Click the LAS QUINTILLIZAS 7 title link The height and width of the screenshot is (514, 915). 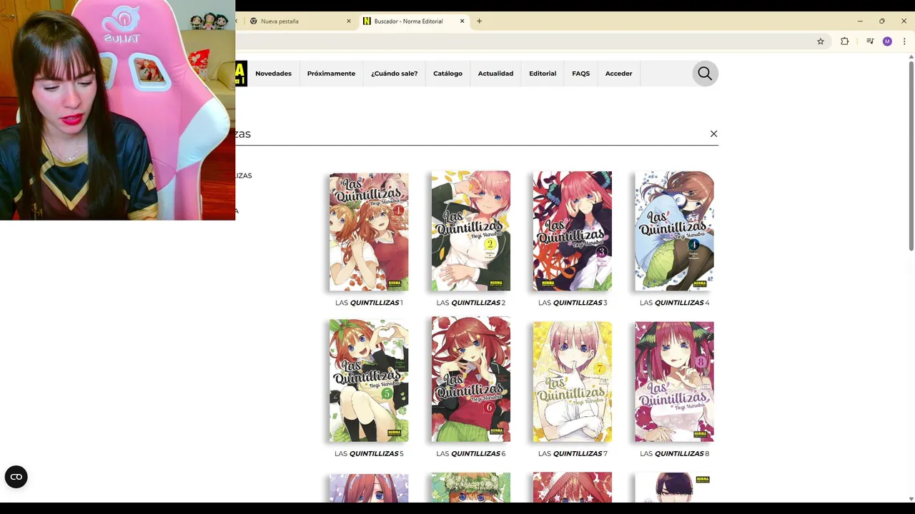coord(573,453)
